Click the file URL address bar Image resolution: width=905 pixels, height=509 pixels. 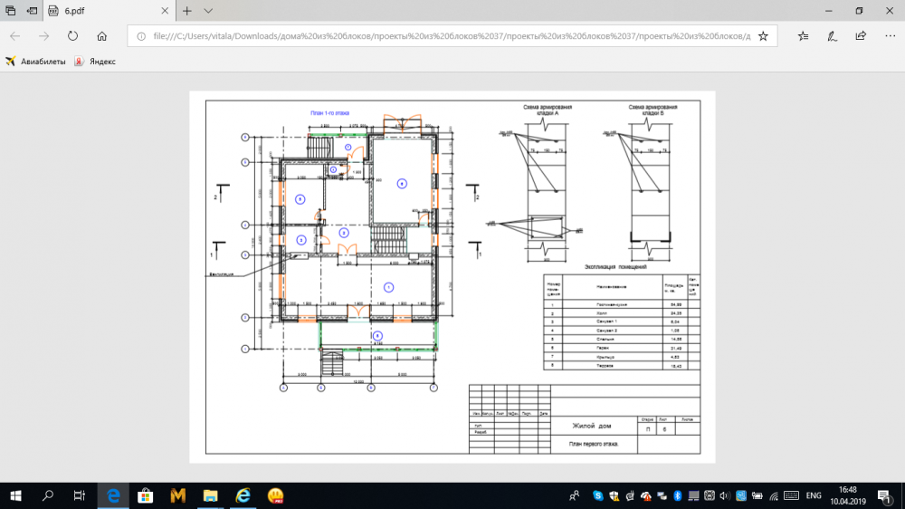[x=443, y=36]
